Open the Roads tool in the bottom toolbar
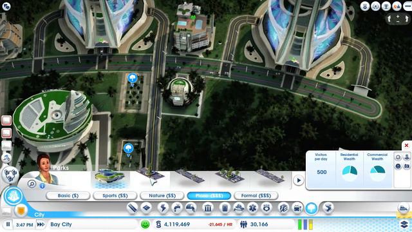This screenshot has width=412, height=232. [132, 208]
